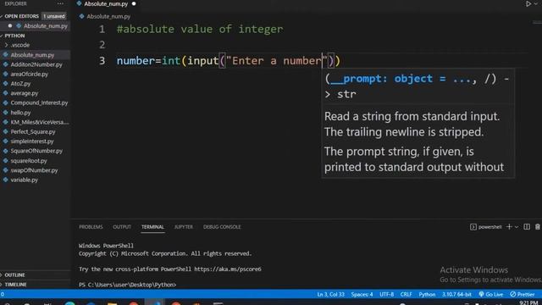
Task: Split the terminal with split icon
Action: [x=527, y=227]
